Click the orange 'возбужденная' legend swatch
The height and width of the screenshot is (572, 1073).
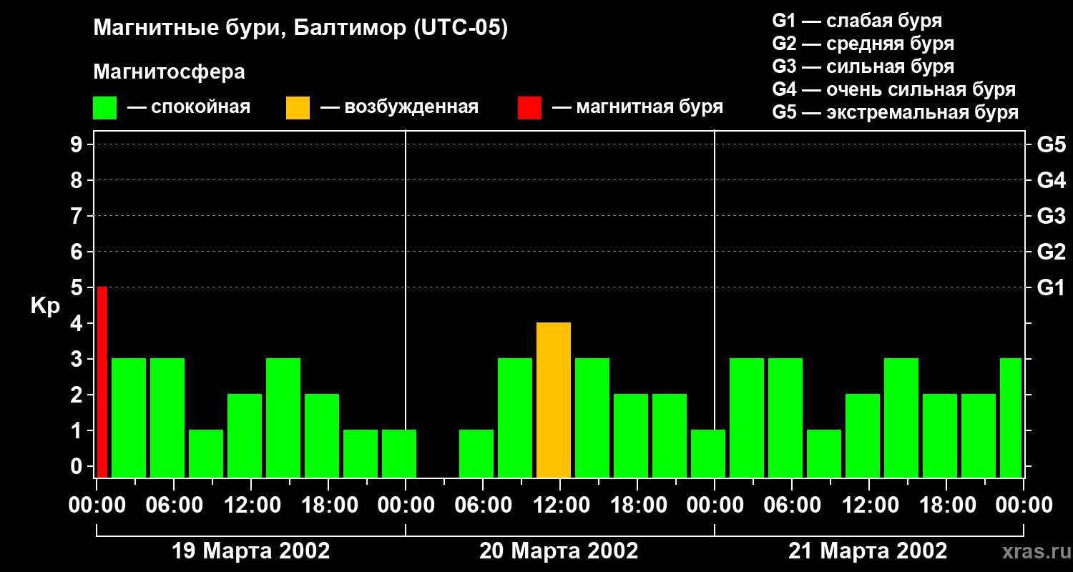point(298,108)
